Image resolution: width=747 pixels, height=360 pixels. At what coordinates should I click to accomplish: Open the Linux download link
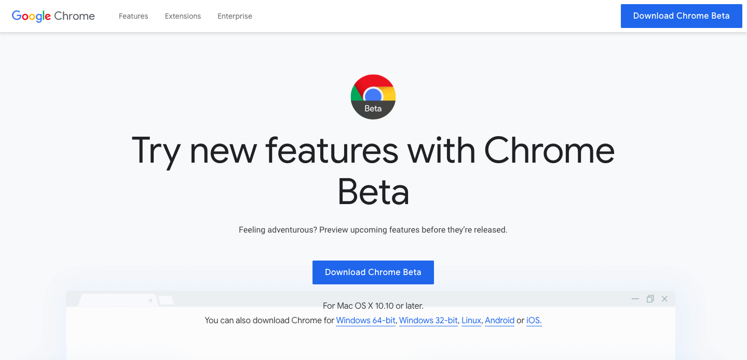pos(471,320)
